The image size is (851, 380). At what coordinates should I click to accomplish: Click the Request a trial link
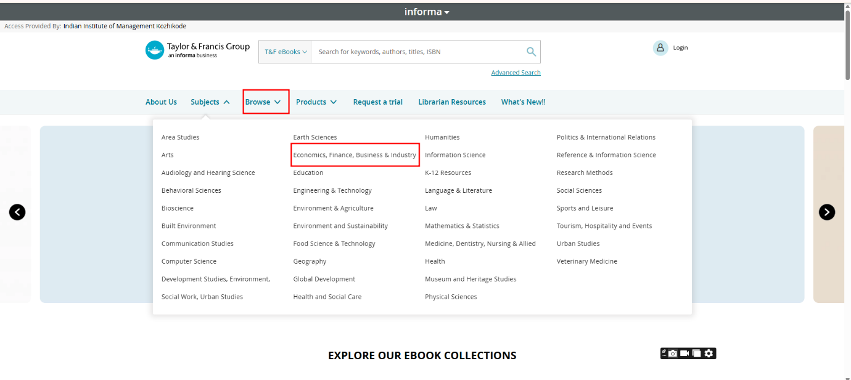pos(377,102)
